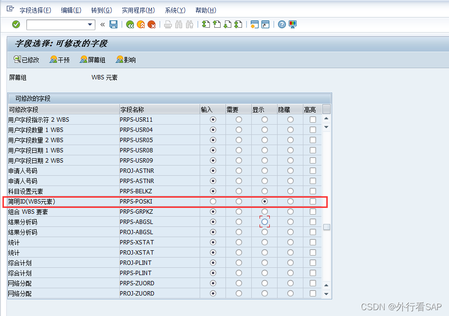This screenshot has height=316, width=449.
Task: Select 需要 radio for PRPS-USR11
Action: click(239, 120)
